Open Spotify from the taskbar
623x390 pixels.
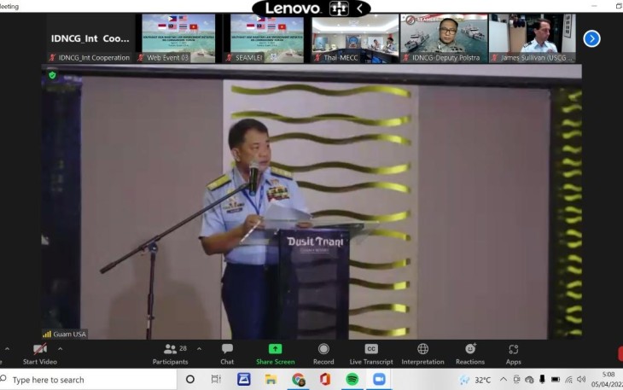tap(352, 379)
